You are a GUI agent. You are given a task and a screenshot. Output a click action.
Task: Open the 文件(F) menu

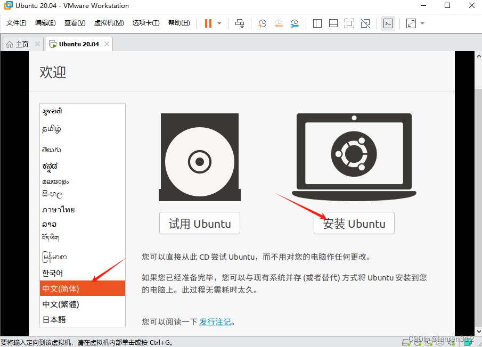pos(17,23)
